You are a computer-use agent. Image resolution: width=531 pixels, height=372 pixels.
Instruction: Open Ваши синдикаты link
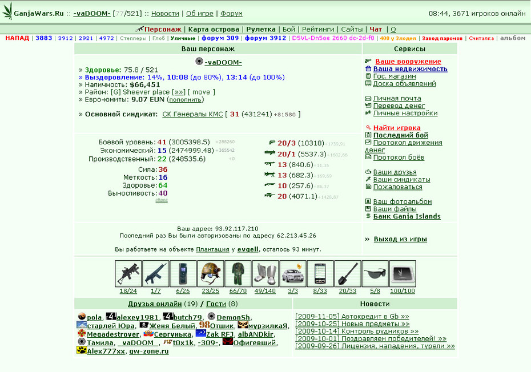coord(401,179)
